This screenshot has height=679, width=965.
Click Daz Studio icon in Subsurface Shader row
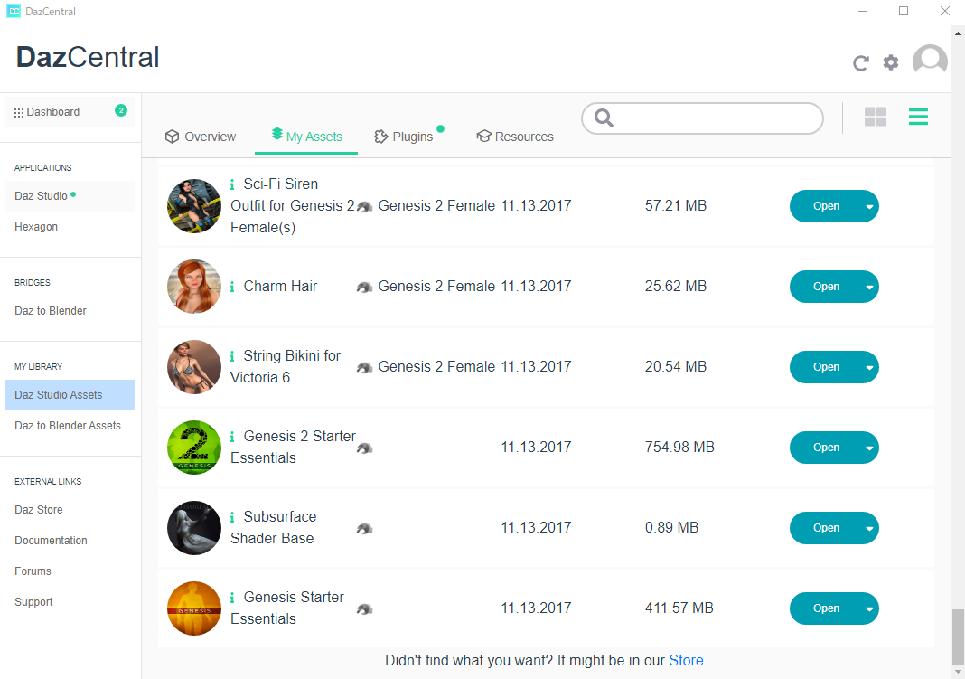tap(365, 530)
